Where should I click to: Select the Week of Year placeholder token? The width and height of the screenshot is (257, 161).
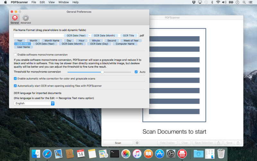131,41
